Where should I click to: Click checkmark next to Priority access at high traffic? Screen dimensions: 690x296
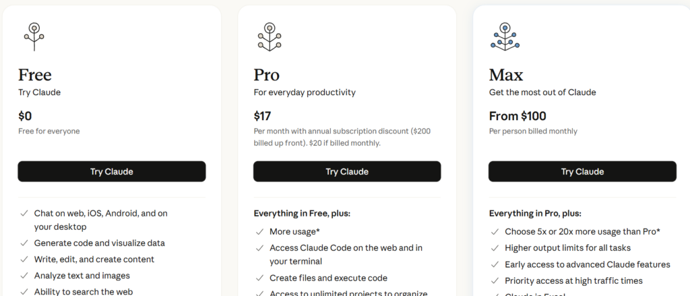[495, 280]
